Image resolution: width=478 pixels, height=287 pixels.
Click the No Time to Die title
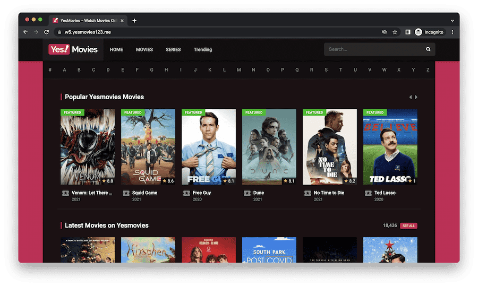[329, 193]
